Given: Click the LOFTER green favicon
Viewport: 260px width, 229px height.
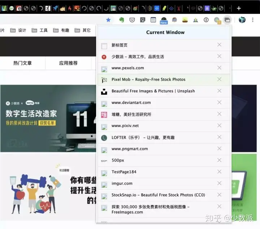Looking at the screenshot, I should (x=104, y=138).
